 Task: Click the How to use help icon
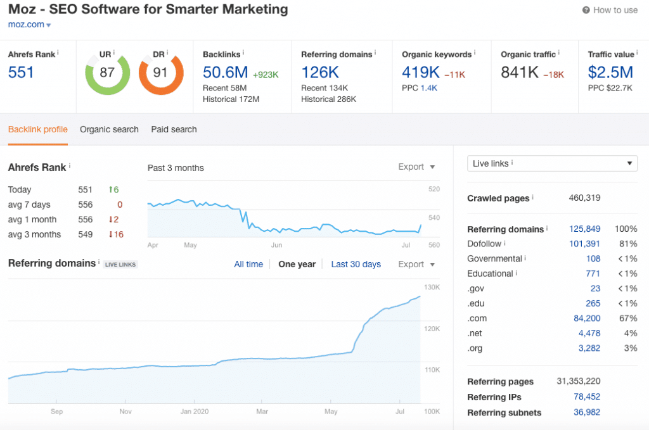(x=586, y=10)
